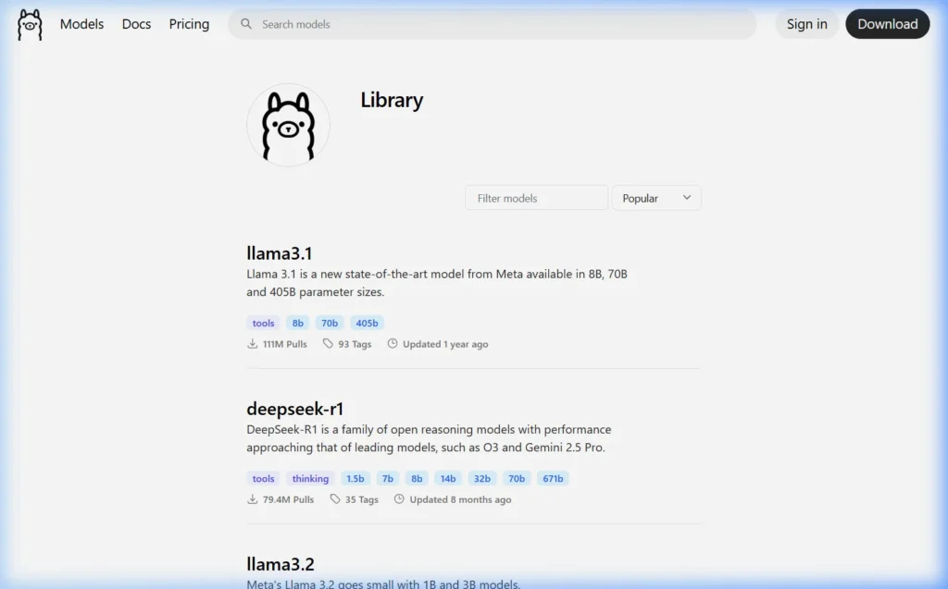Viewport: 948px width, 589px height.
Task: Click the download icon beside 79.4M Pulls
Action: (251, 498)
